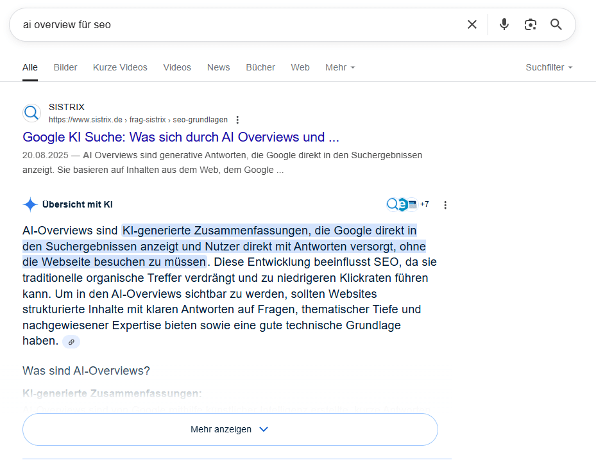Open the News tab
This screenshot has height=474, width=596.
pos(218,67)
